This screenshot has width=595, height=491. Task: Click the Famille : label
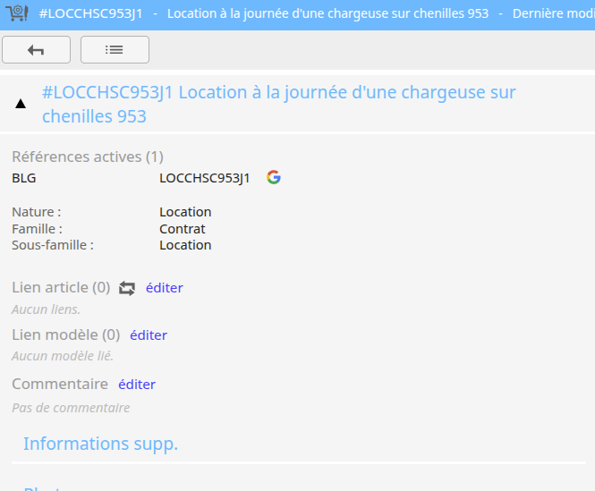37,229
